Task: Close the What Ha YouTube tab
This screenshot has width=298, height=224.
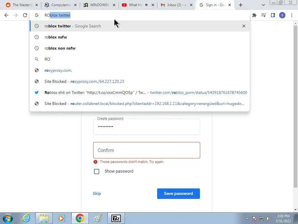Action: (x=153, y=5)
